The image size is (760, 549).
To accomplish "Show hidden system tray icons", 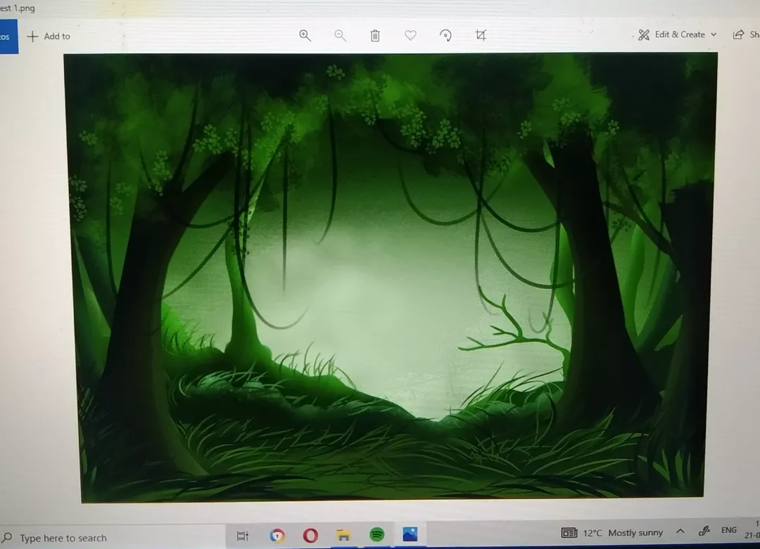I will coord(679,532).
